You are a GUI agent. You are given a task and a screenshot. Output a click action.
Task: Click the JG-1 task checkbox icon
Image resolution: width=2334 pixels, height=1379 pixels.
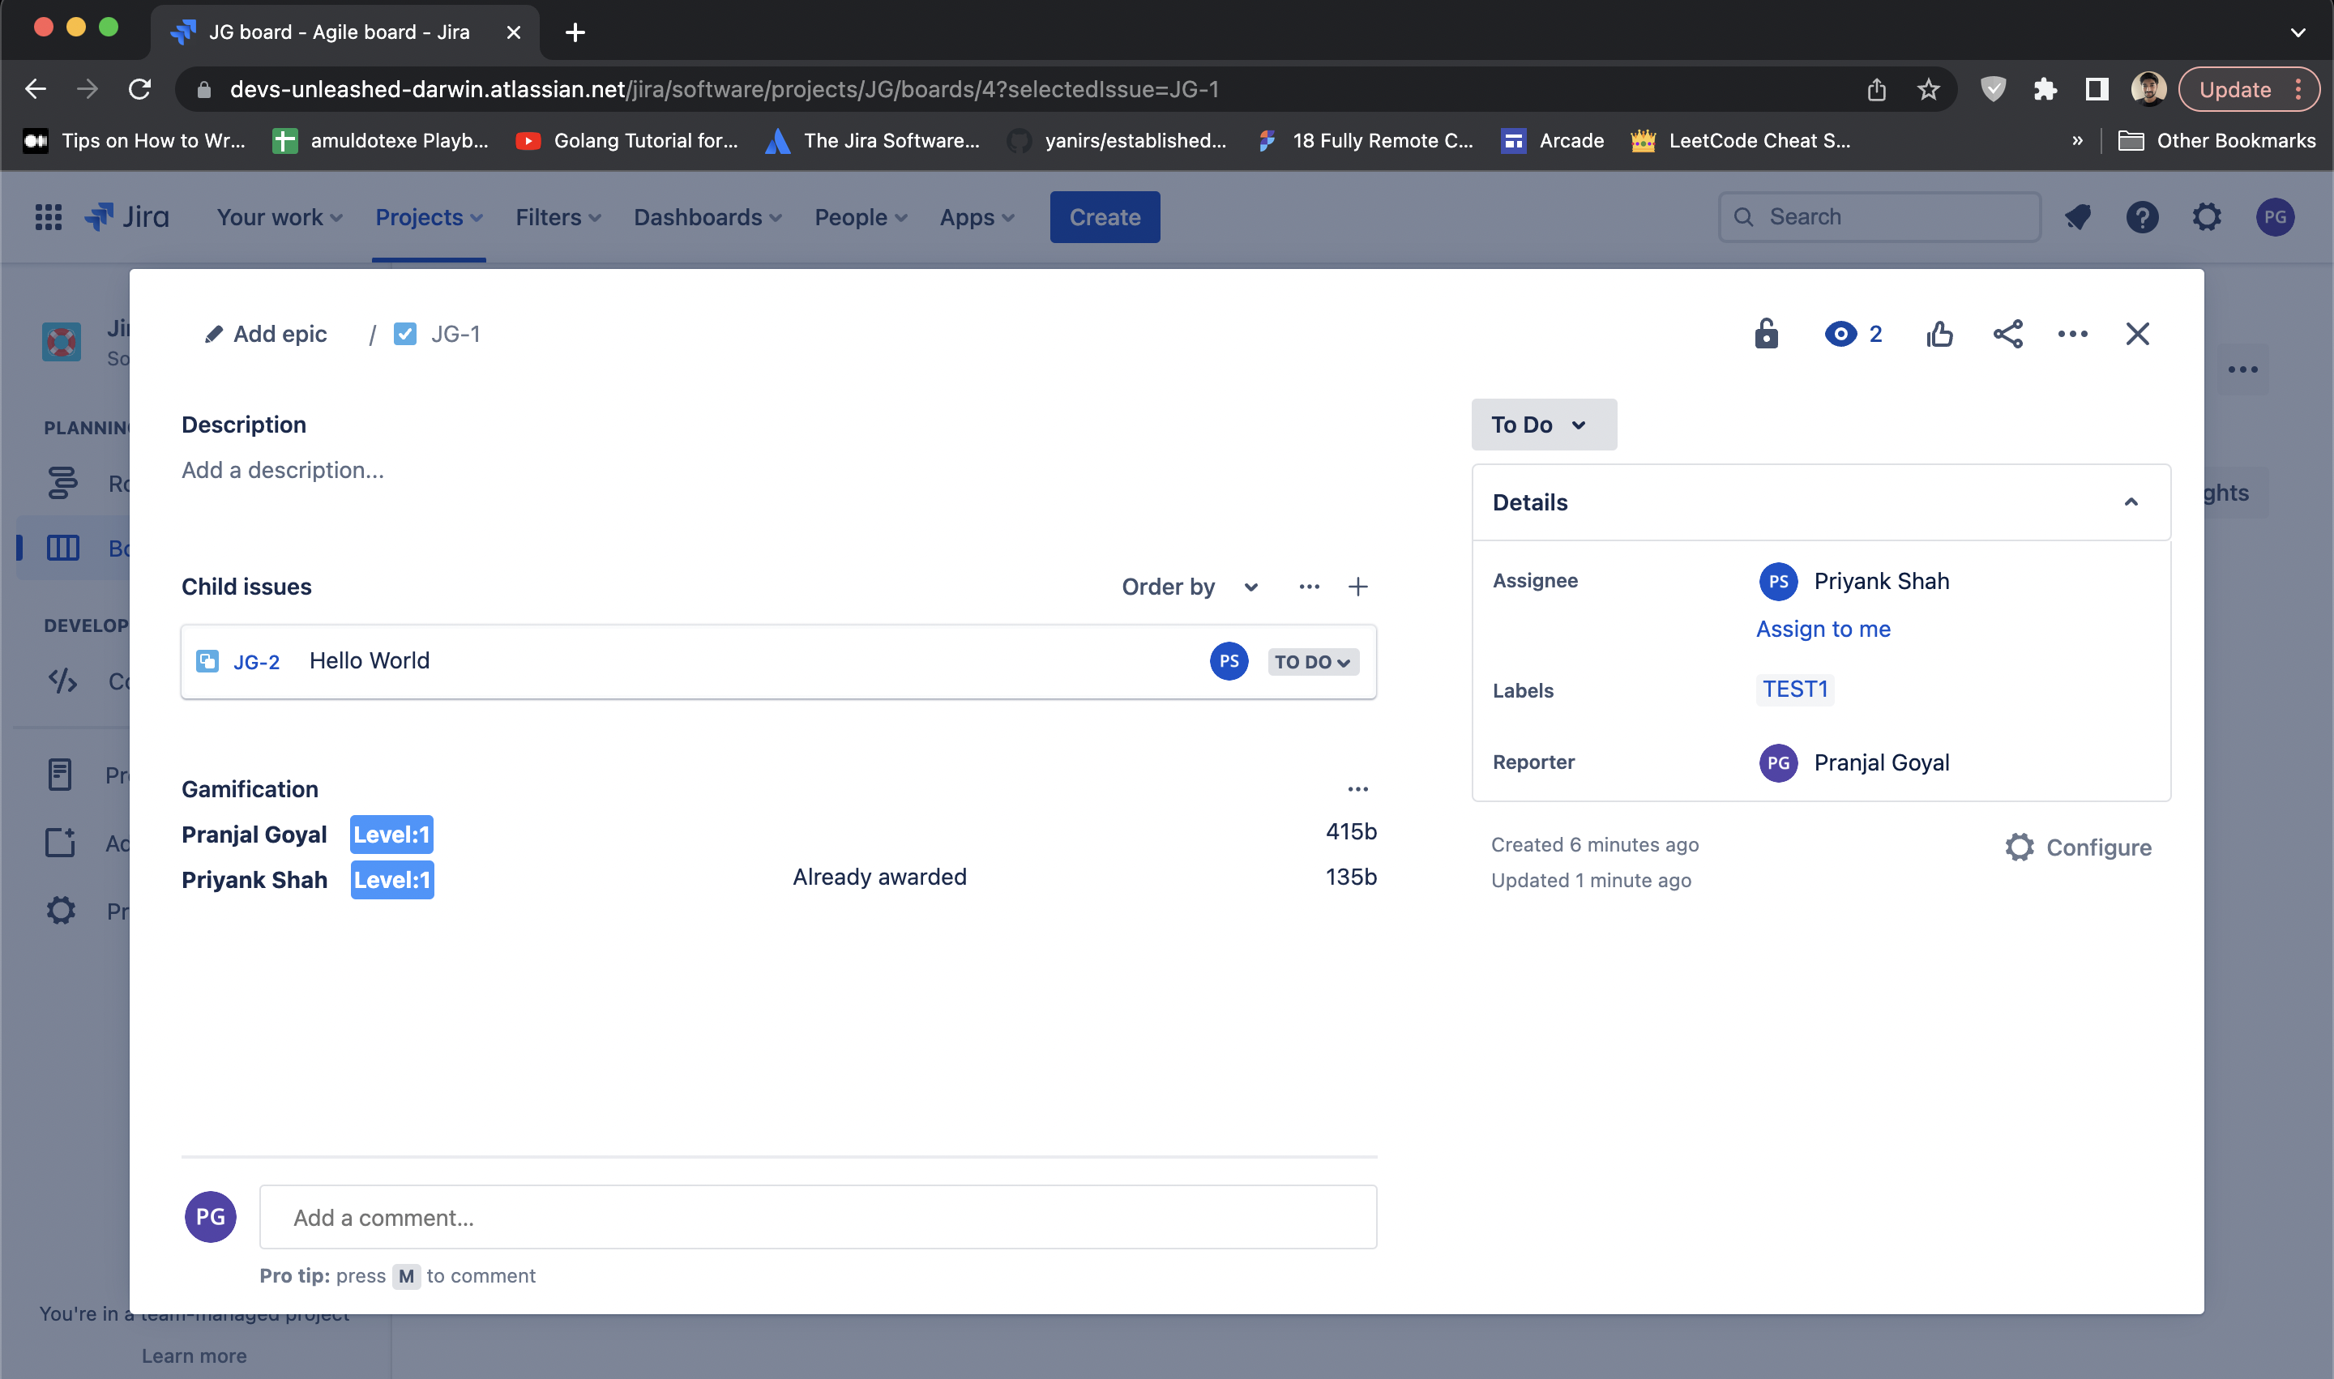click(405, 334)
